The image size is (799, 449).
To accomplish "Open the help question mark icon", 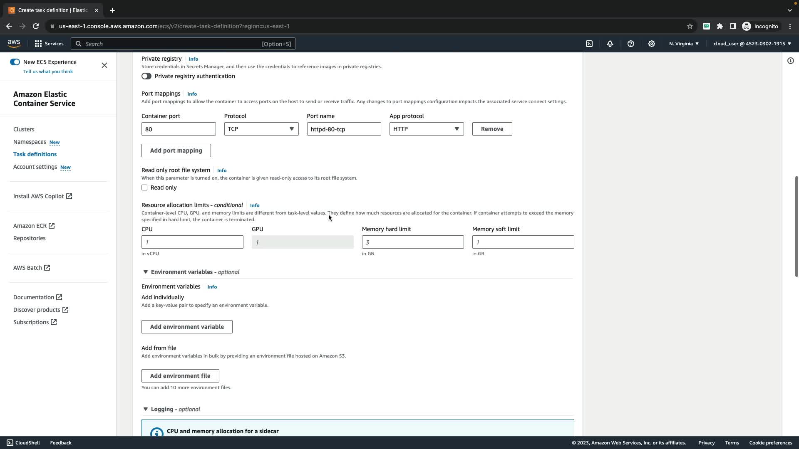I will [x=631, y=44].
